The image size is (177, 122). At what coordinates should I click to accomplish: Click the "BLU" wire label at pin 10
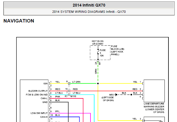coord(57,115)
